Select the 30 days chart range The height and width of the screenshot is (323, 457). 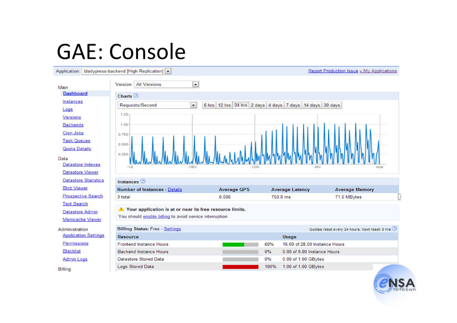point(332,105)
